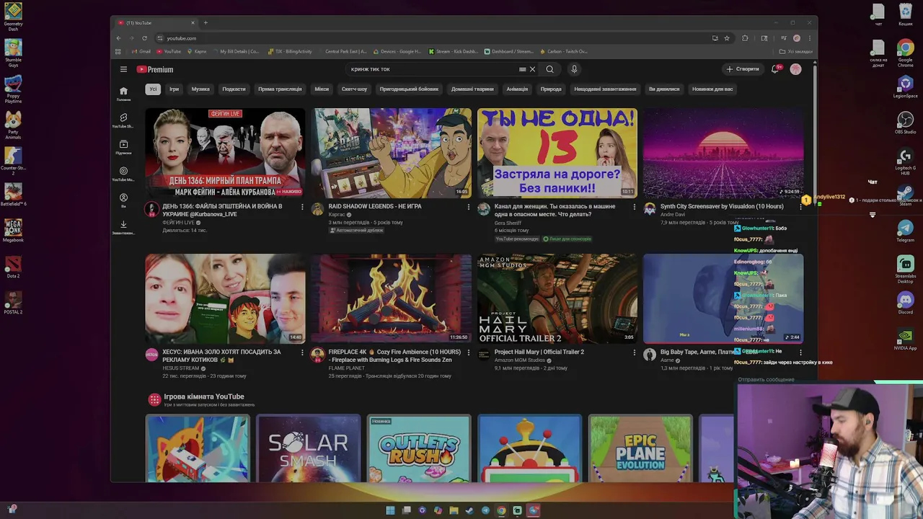Open the Synth City Screensaver thumbnail
923x519 pixels.
click(x=723, y=153)
